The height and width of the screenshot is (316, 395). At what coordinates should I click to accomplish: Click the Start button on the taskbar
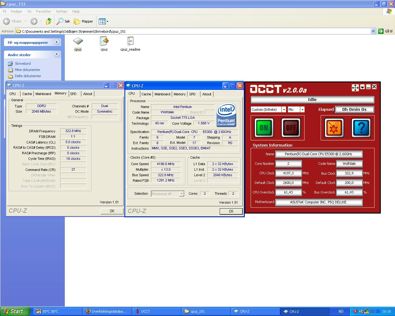point(15,311)
